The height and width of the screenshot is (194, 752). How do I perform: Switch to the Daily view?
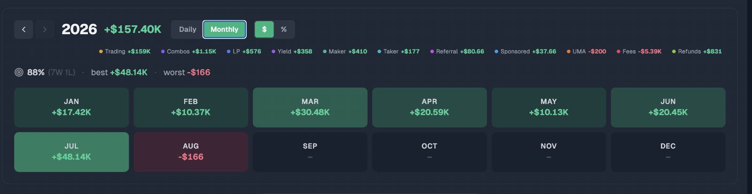pos(188,29)
